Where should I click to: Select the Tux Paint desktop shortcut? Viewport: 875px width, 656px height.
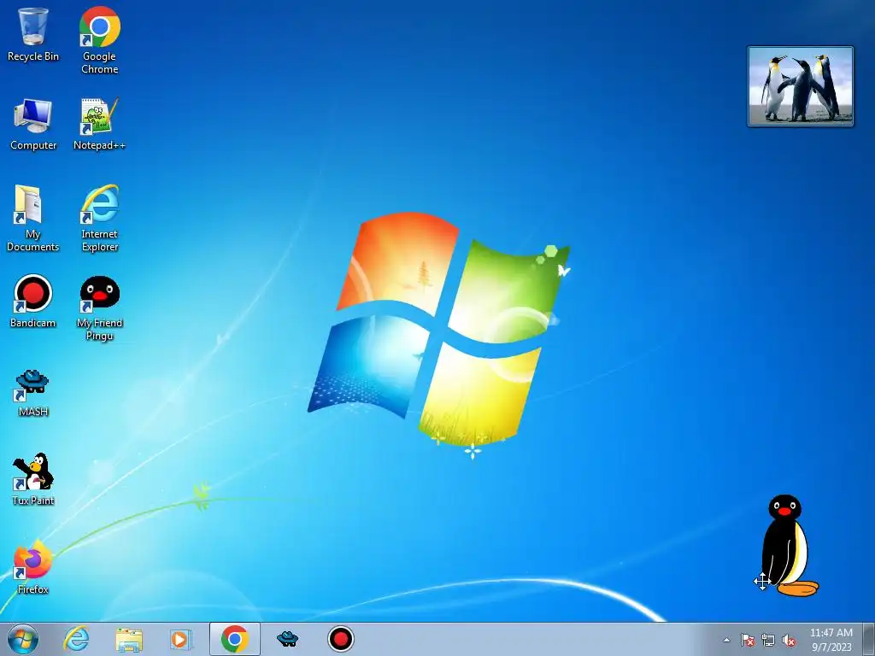coord(33,478)
